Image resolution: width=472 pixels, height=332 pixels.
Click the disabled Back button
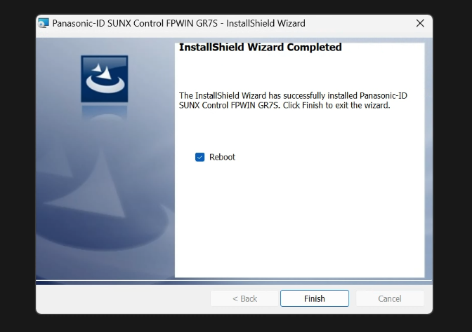coord(244,298)
